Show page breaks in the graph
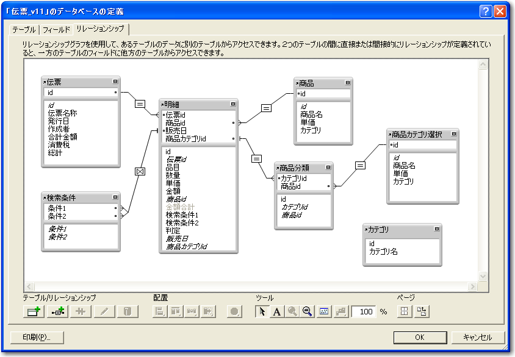 pyautogui.click(x=404, y=311)
